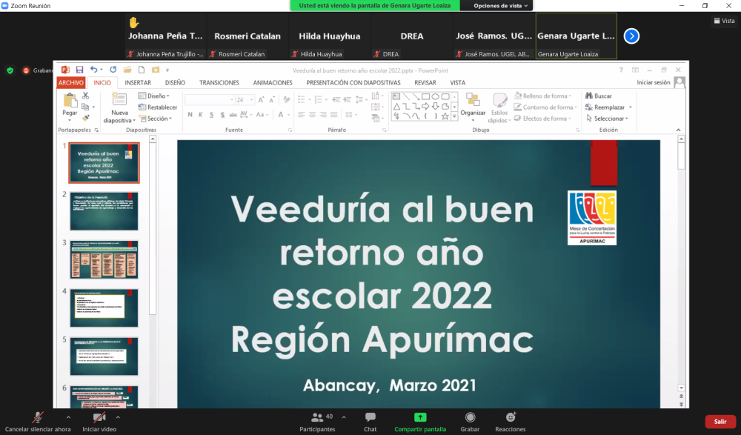Leave the meeting with Salir

coord(720,421)
